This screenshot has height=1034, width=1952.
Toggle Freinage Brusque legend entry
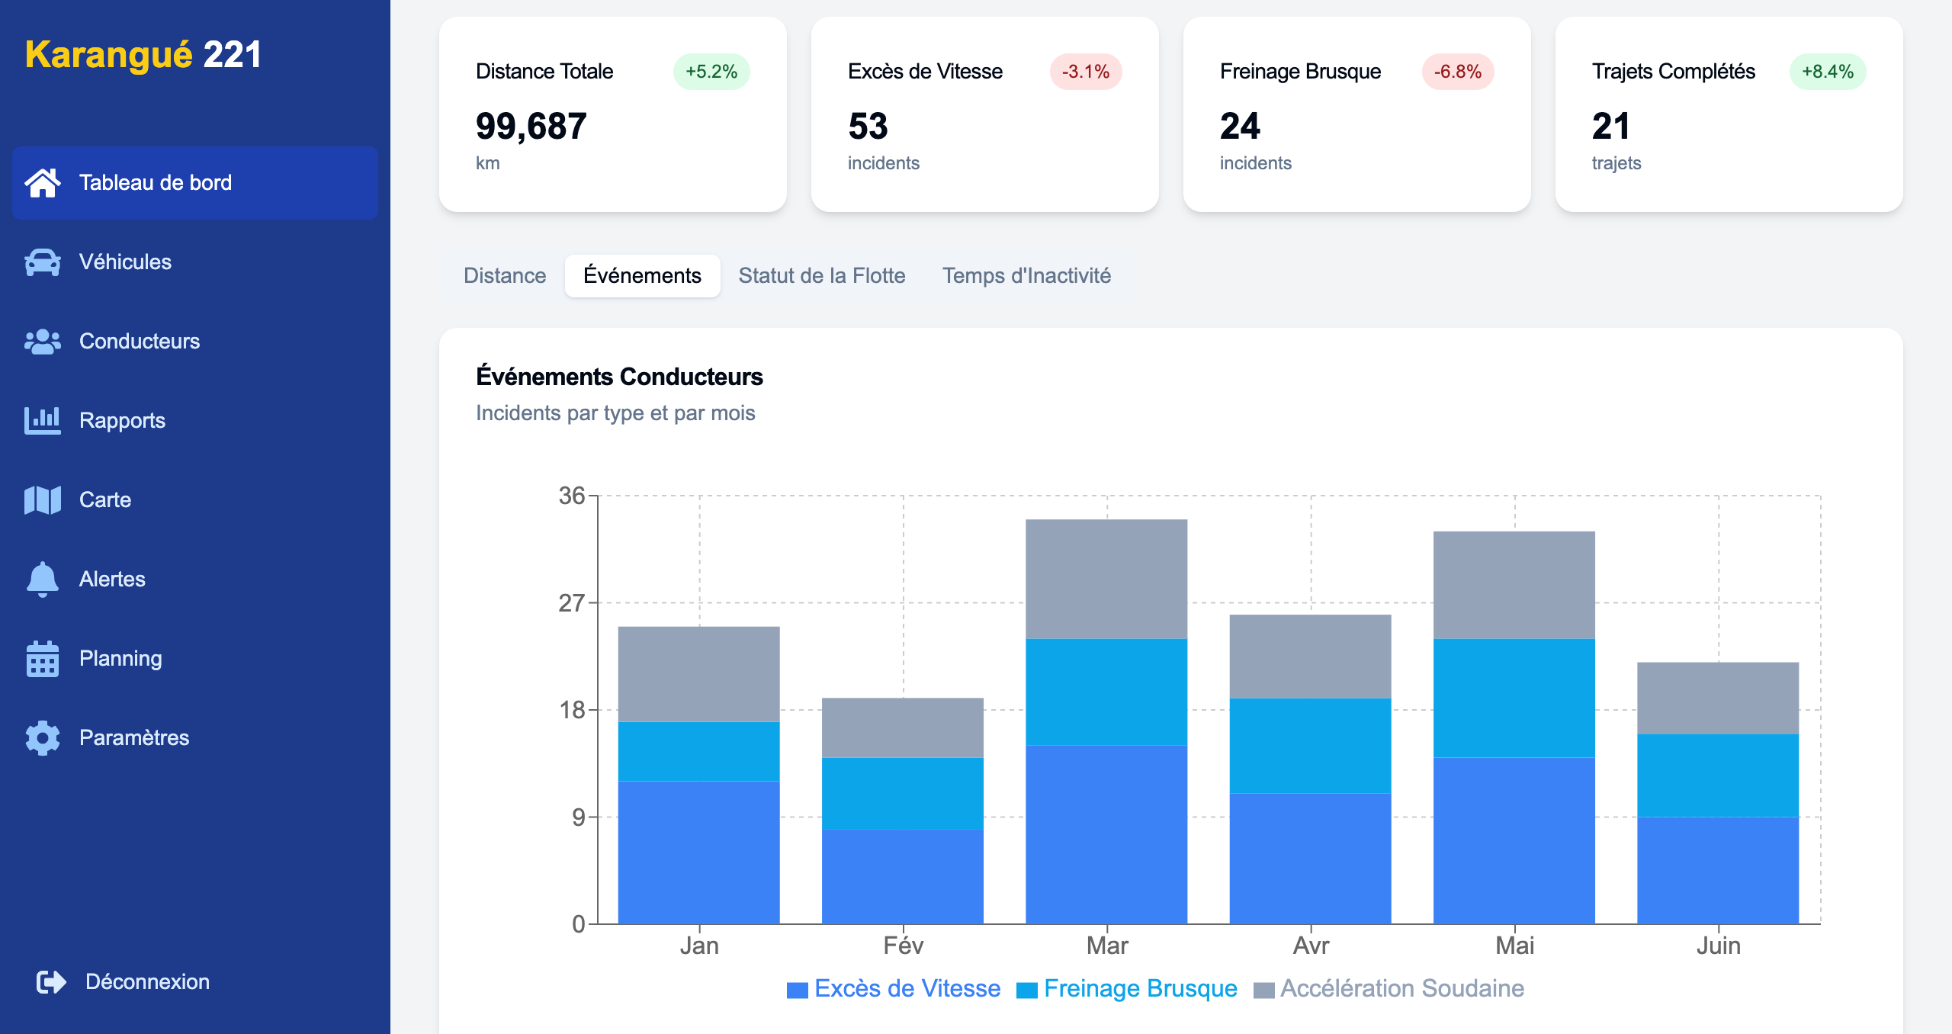[1127, 989]
